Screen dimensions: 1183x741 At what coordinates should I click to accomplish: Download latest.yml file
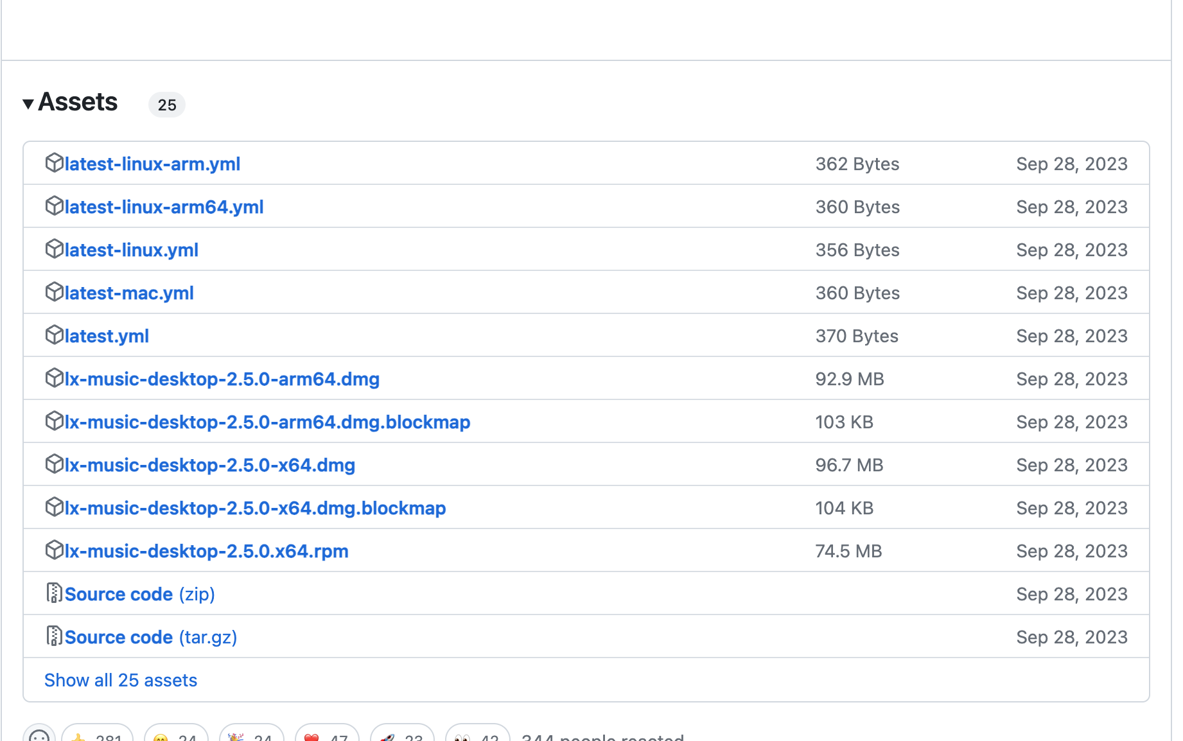(107, 336)
